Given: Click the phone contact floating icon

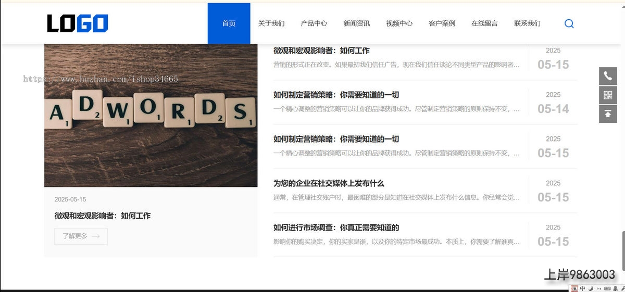Looking at the screenshot, I should pyautogui.click(x=608, y=76).
